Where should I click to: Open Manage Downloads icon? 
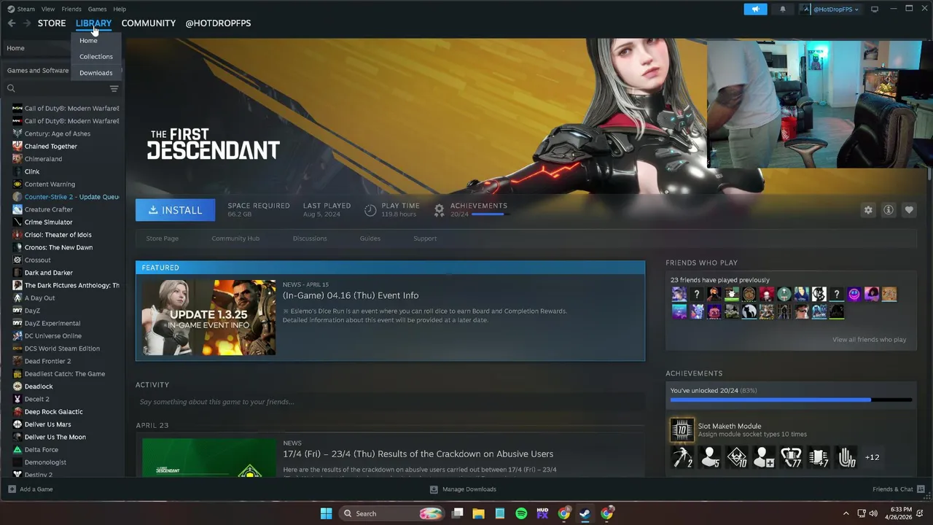tap(434, 489)
